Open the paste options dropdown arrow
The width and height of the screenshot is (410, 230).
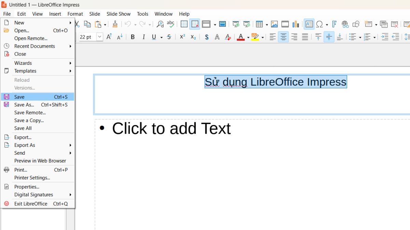105,25
